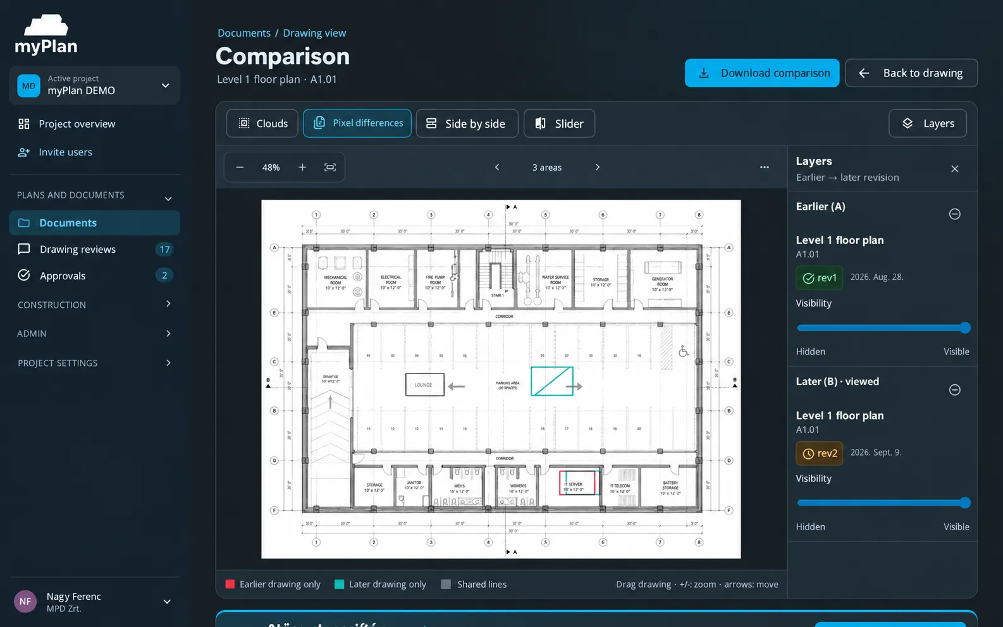The width and height of the screenshot is (1003, 627).
Task: Click the myPlan logo
Action: [46, 35]
